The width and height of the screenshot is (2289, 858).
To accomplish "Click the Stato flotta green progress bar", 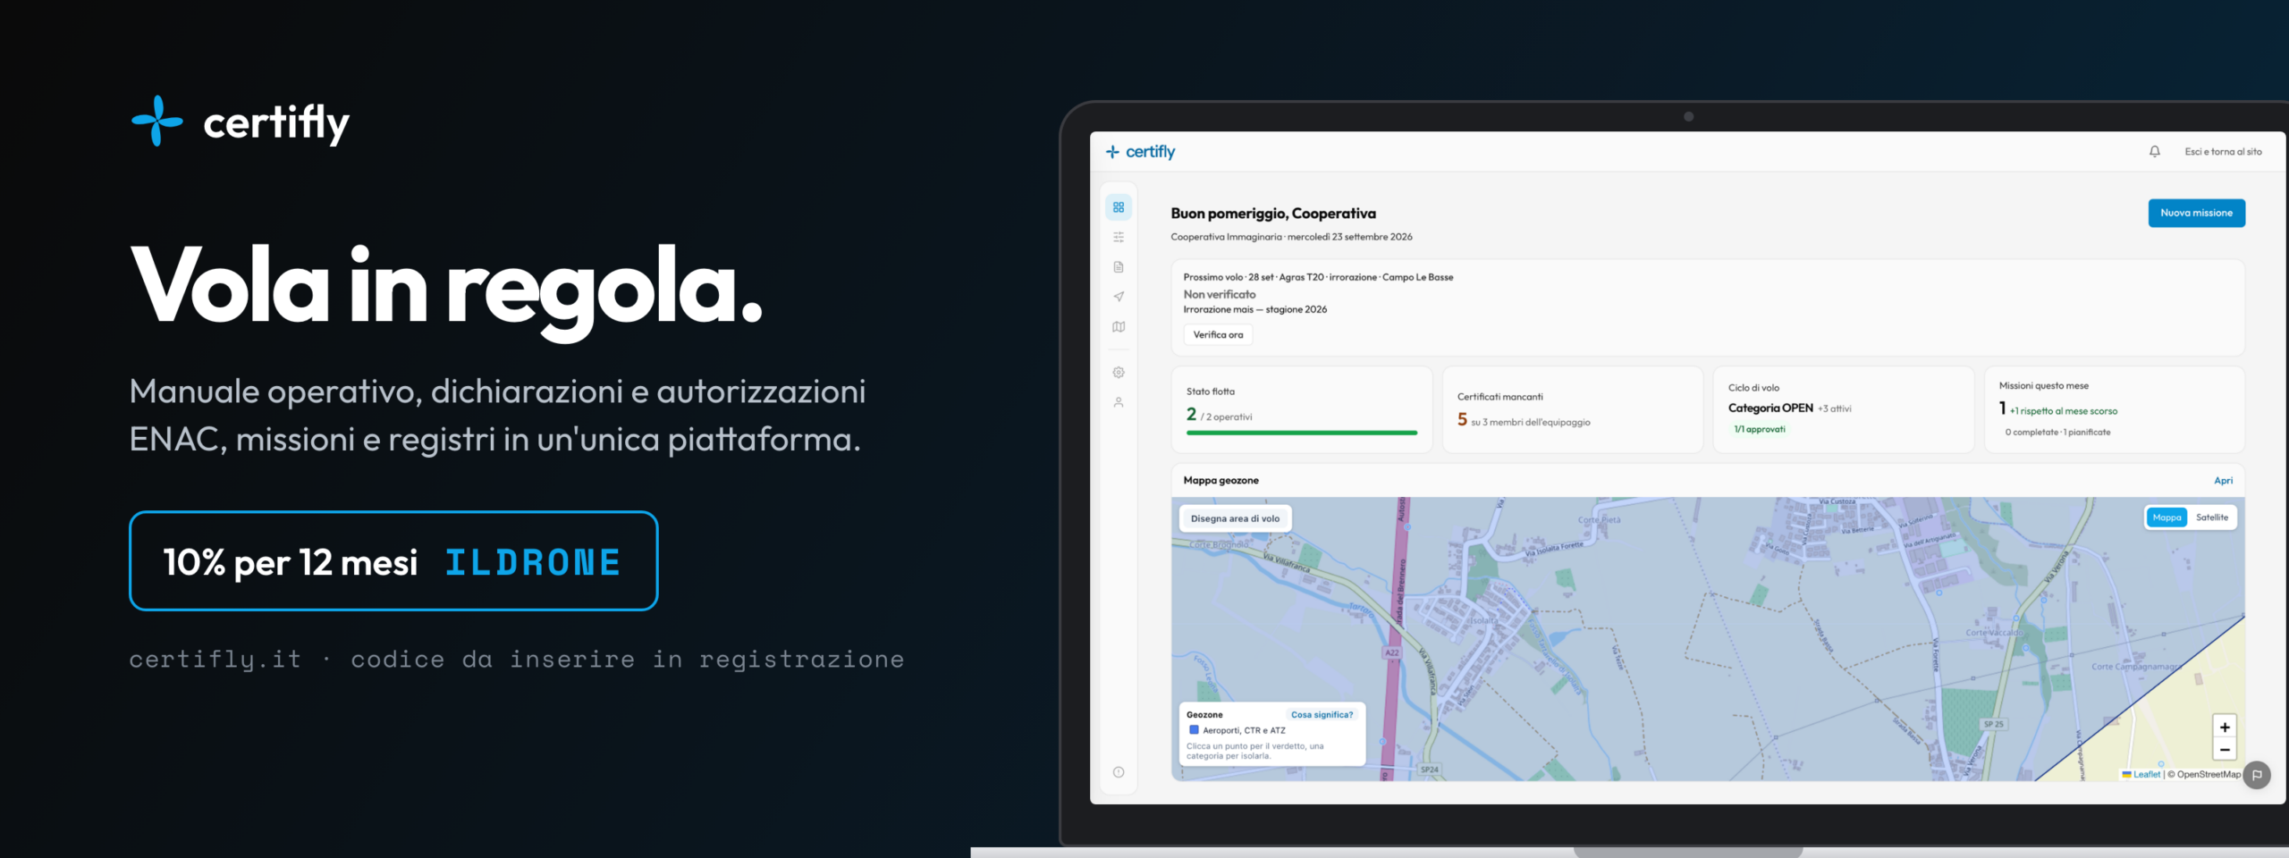I will [x=1301, y=433].
